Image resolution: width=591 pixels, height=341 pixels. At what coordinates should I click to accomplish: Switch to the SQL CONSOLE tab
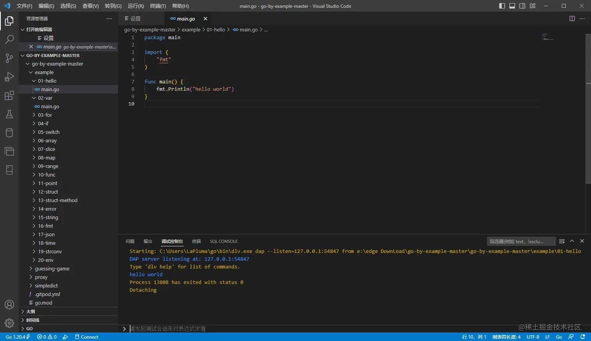224,241
